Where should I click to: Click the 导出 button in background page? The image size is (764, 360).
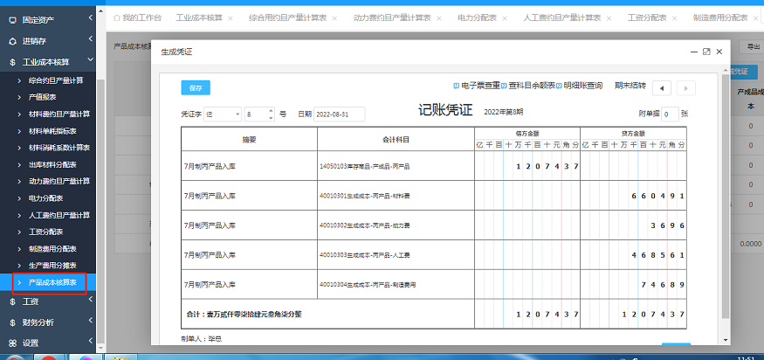pos(754,46)
